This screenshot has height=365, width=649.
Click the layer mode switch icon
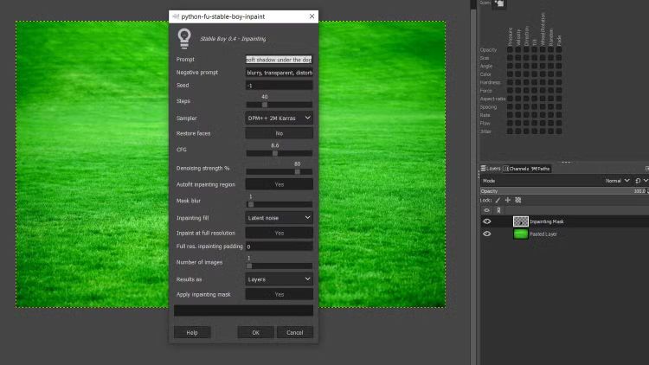[637, 181]
